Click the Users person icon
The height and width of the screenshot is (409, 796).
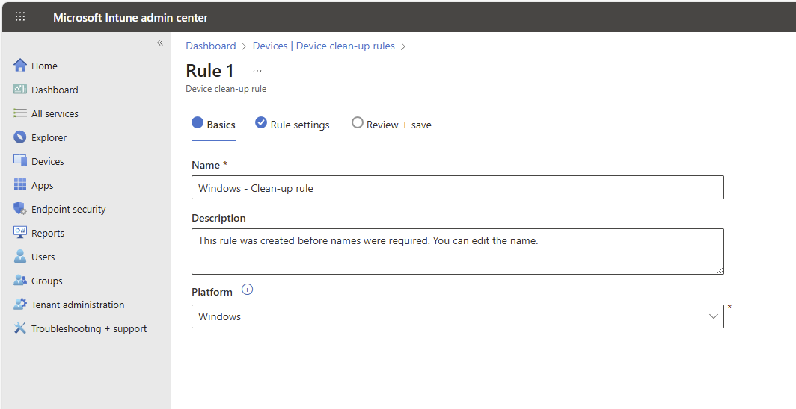[19, 256]
